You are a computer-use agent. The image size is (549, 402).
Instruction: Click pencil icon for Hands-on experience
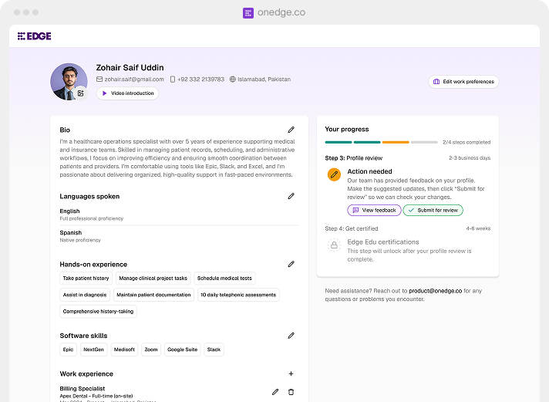pos(291,264)
